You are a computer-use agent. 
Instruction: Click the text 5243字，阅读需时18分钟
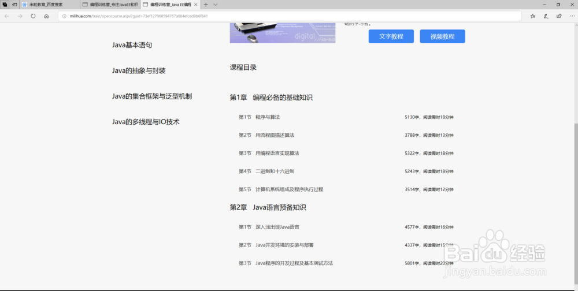click(x=429, y=171)
